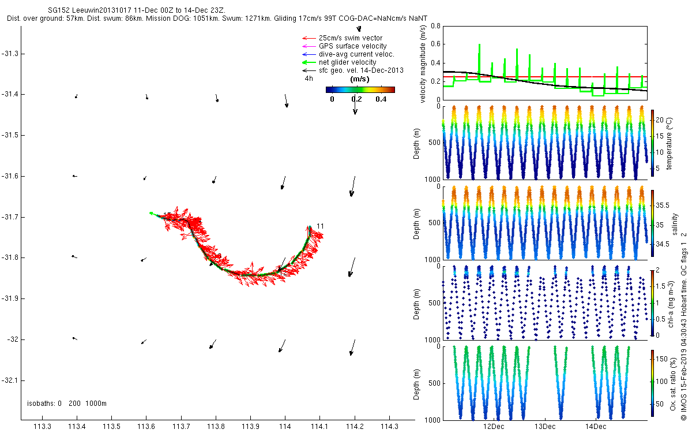
Task: Click the '0.8' tick on velocity magnitude axis
Action: coord(435,26)
